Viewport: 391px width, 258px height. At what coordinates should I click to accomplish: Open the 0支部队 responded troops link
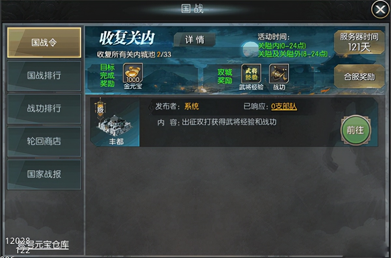coord(284,107)
